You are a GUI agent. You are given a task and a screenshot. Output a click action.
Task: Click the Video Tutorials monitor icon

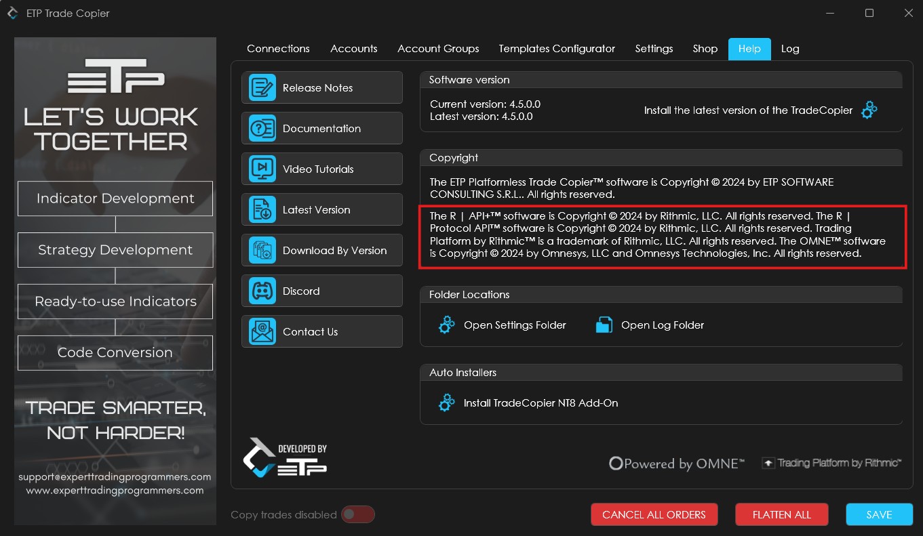point(262,169)
